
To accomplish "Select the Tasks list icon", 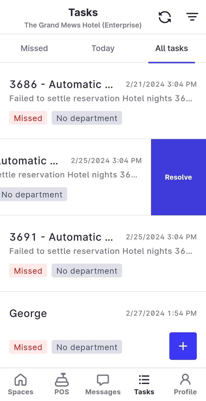I will pyautogui.click(x=144, y=380).
